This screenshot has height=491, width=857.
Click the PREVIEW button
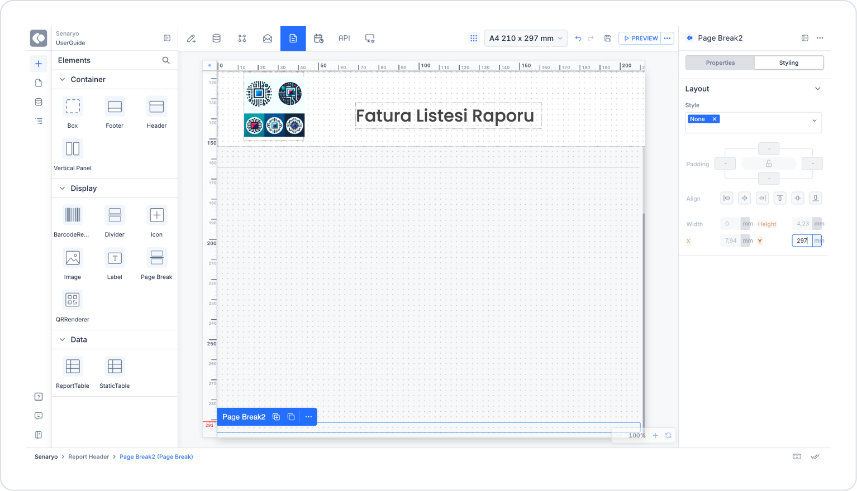point(640,38)
